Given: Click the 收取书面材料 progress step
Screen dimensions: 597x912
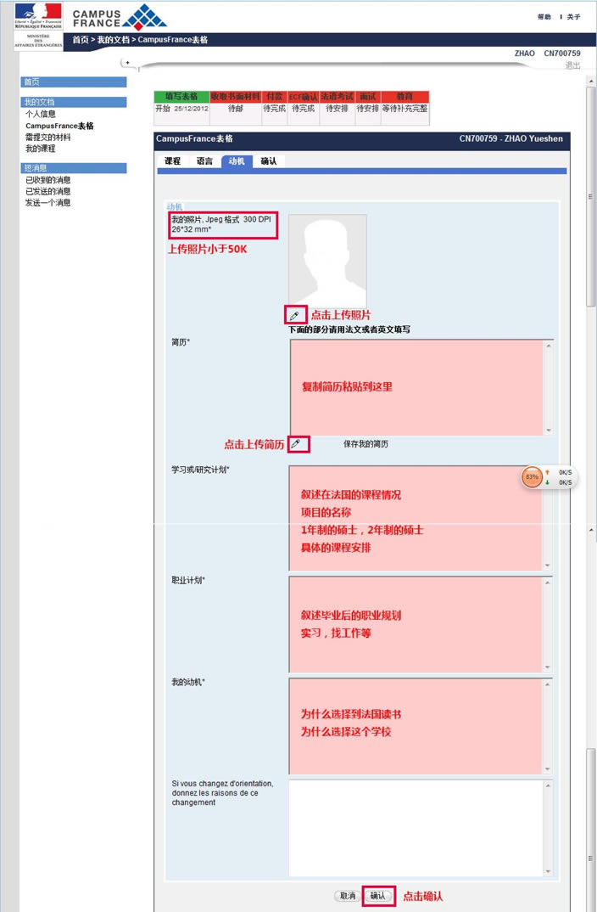Looking at the screenshot, I should (235, 97).
